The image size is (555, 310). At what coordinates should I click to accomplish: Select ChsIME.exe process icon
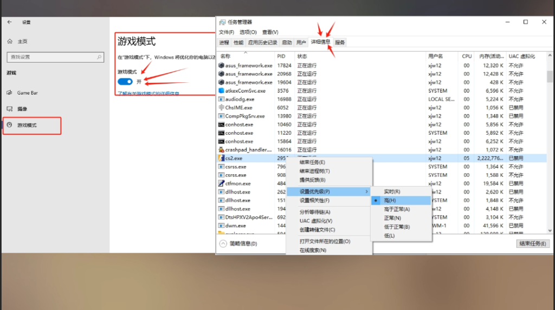click(221, 108)
